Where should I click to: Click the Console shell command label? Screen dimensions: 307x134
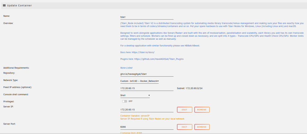tap(16, 94)
